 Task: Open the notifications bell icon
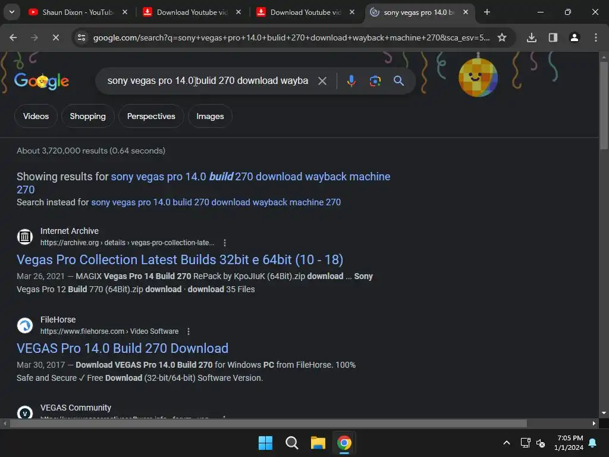click(593, 443)
